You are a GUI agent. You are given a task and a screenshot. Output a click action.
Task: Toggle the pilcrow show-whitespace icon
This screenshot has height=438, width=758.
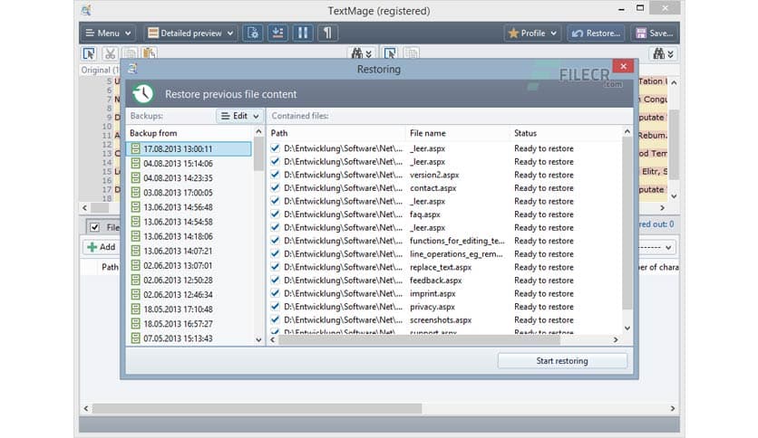327,33
